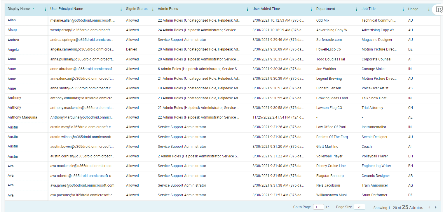Click the Page Size value box
443x212 pixels.
point(360,207)
